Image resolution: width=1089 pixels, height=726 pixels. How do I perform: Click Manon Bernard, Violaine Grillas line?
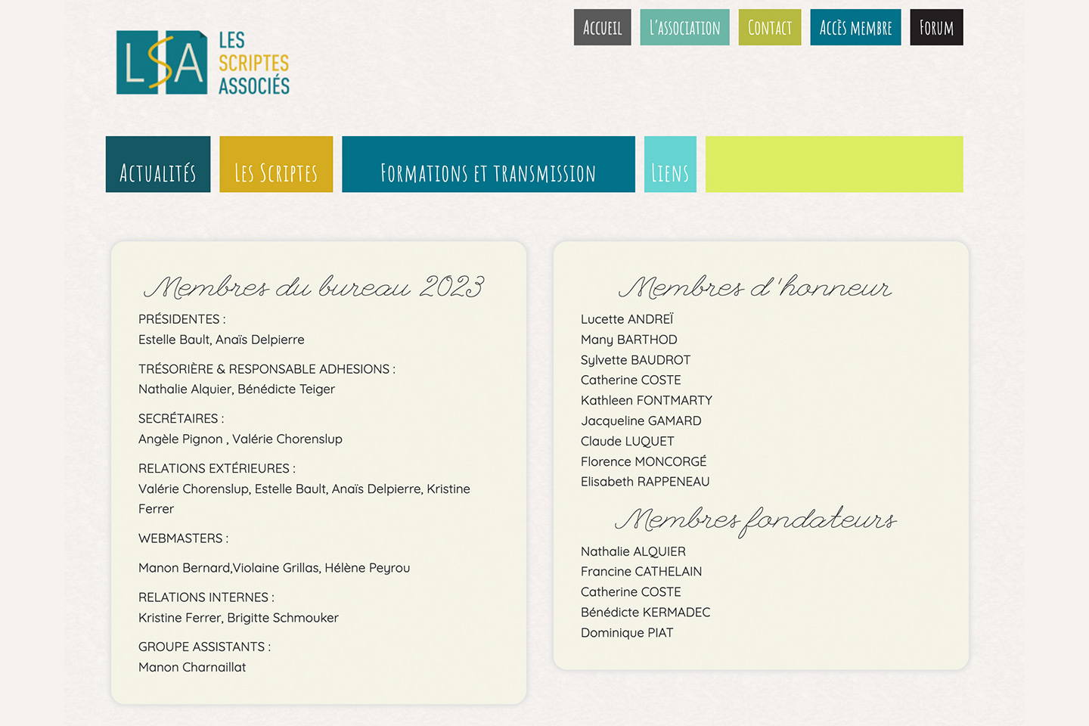(x=275, y=568)
